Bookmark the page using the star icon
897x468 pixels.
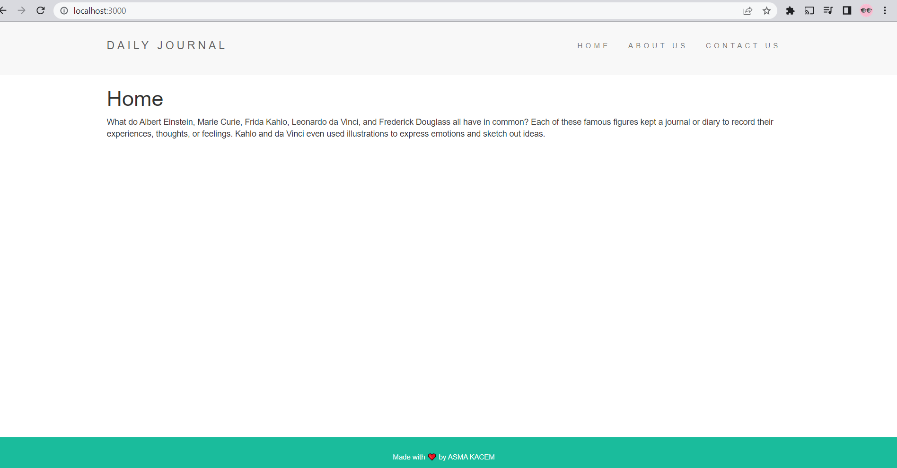click(766, 10)
